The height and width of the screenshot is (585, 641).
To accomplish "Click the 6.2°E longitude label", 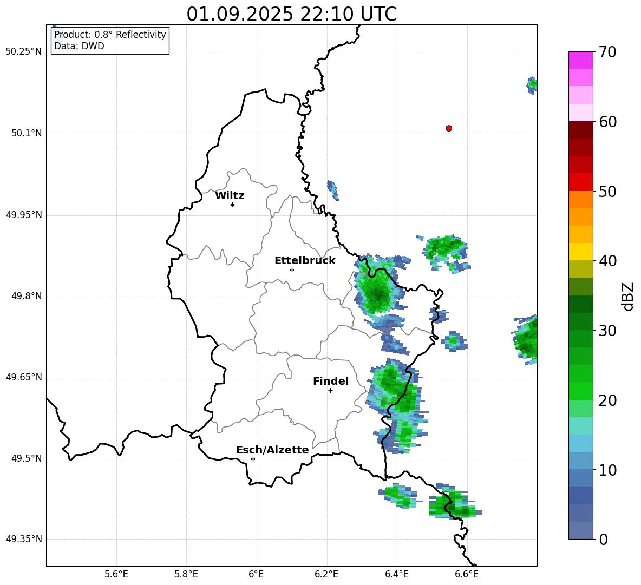I will [326, 574].
